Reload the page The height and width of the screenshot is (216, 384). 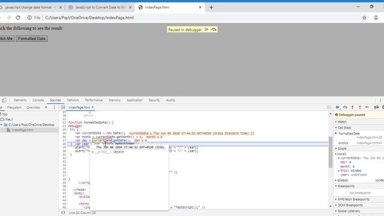click(x=18, y=17)
